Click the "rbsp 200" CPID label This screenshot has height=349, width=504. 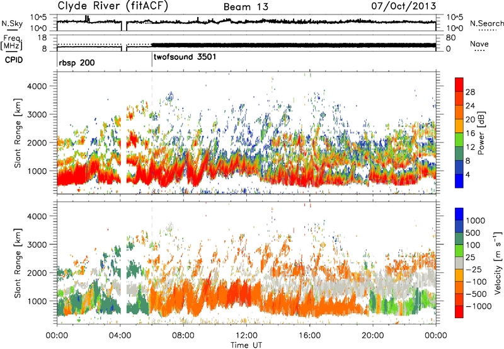(77, 62)
